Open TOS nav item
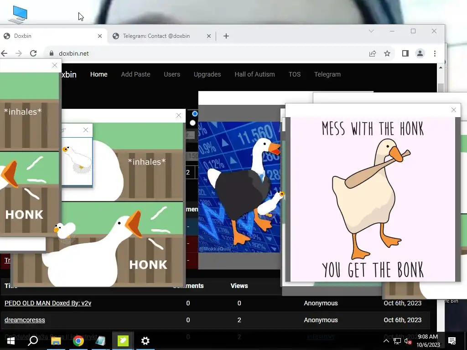 [295, 74]
